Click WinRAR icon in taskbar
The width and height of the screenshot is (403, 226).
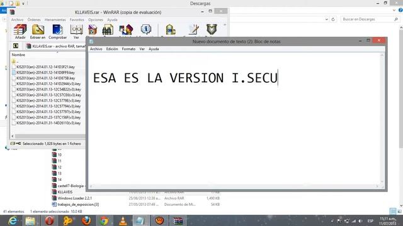click(x=178, y=220)
